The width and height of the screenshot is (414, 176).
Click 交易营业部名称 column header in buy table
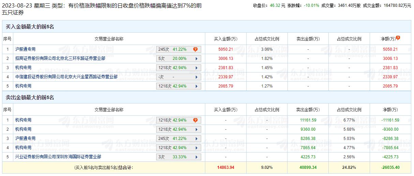109,39
